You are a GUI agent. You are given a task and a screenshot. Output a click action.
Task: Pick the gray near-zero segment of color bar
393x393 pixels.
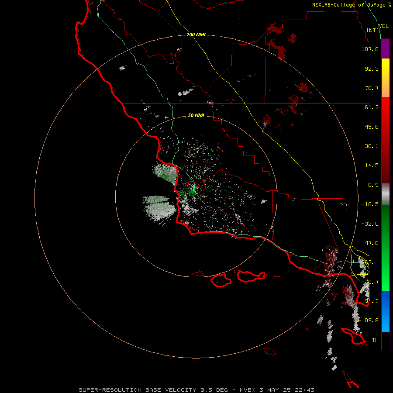tap(386, 193)
